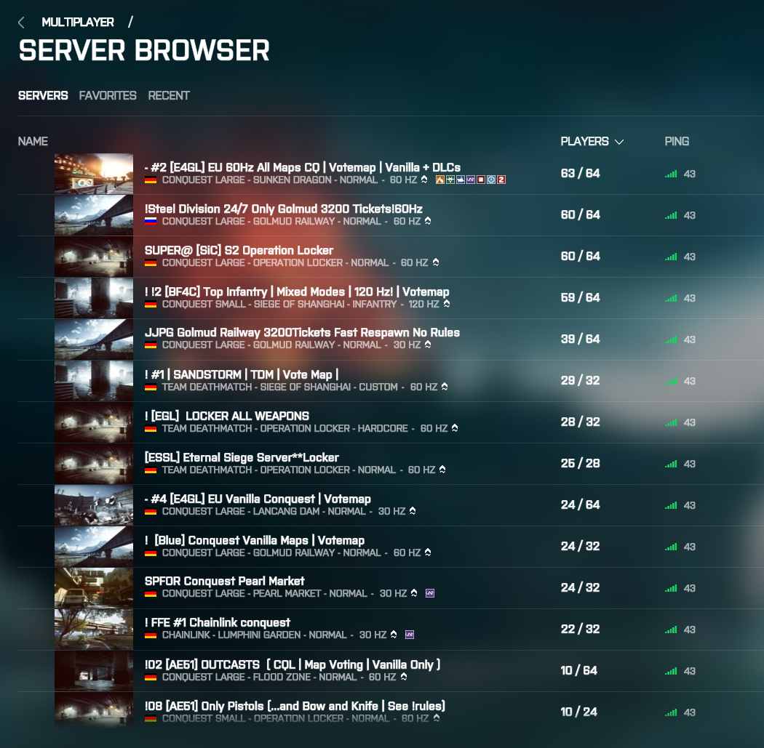
Task: Click the red '2' DLC icon on Sunken Dragon server
Action: (501, 180)
